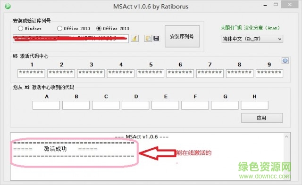
Task: Click activation code box 8
Action: (x=240, y=73)
